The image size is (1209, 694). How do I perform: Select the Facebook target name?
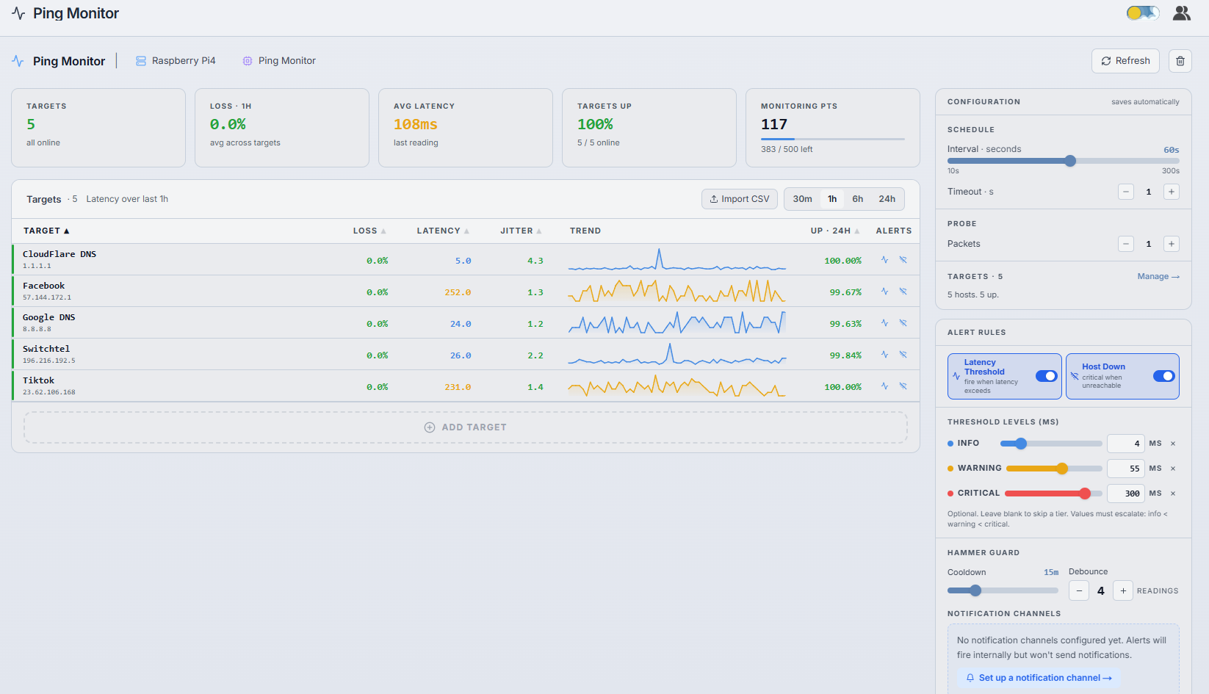point(43,286)
